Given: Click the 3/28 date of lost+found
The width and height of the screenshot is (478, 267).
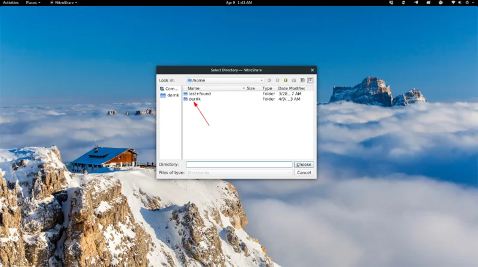Looking at the screenshot, I should point(290,94).
